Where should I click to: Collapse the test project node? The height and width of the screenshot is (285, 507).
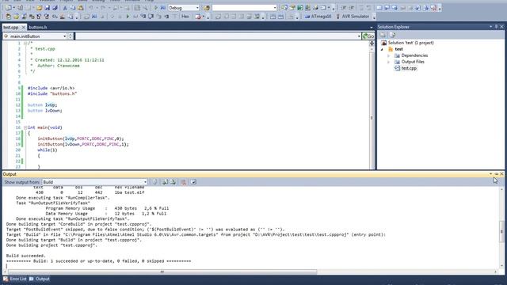(382, 49)
